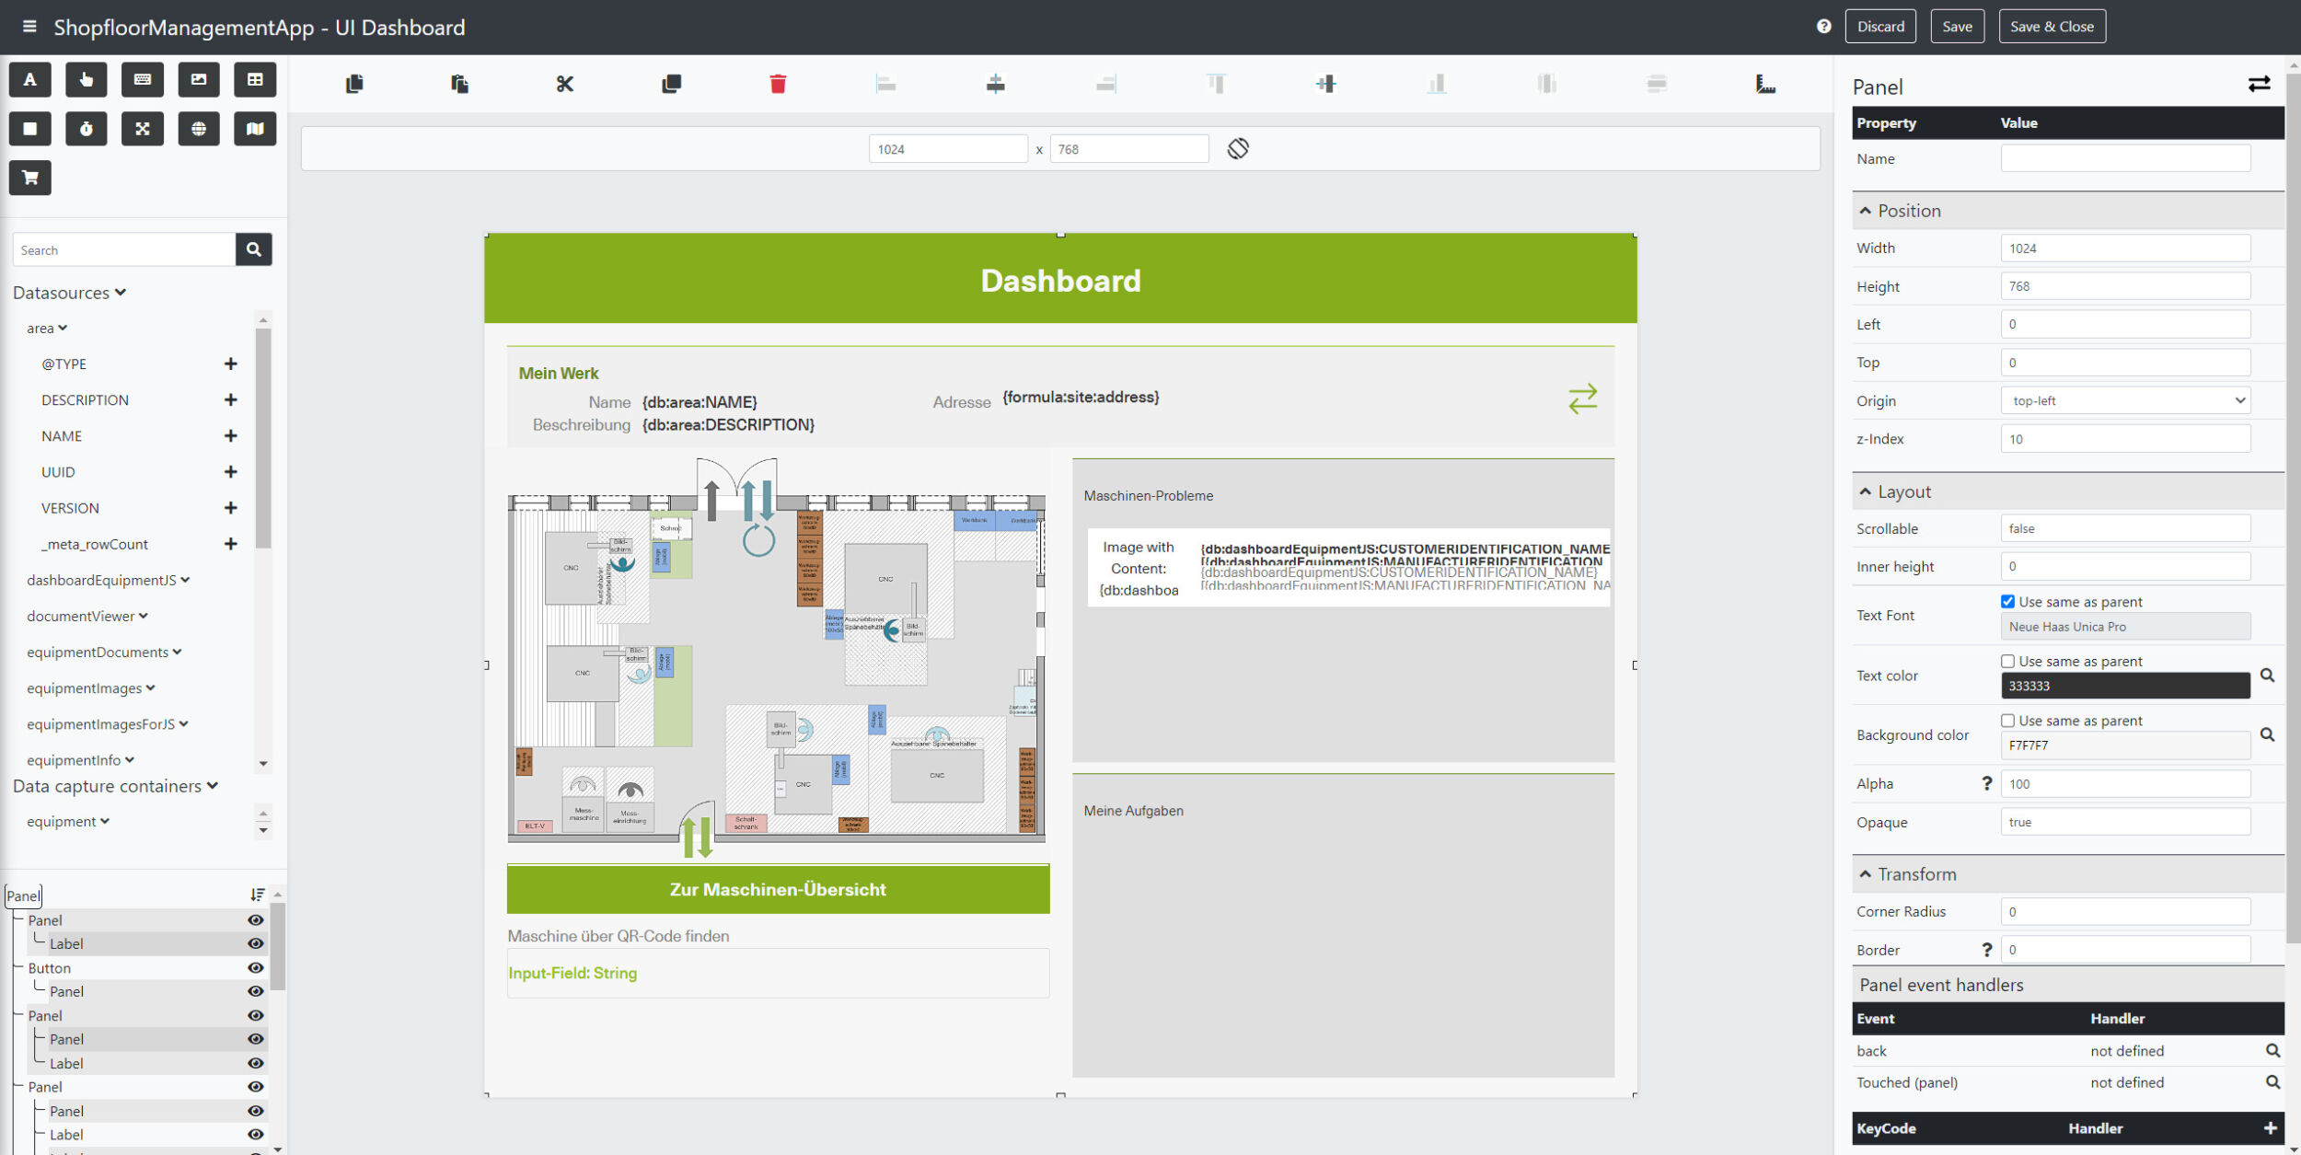Image resolution: width=2301 pixels, height=1155 pixels.
Task: Uncheck Use same as parent for Text Font
Action: [x=2007, y=601]
